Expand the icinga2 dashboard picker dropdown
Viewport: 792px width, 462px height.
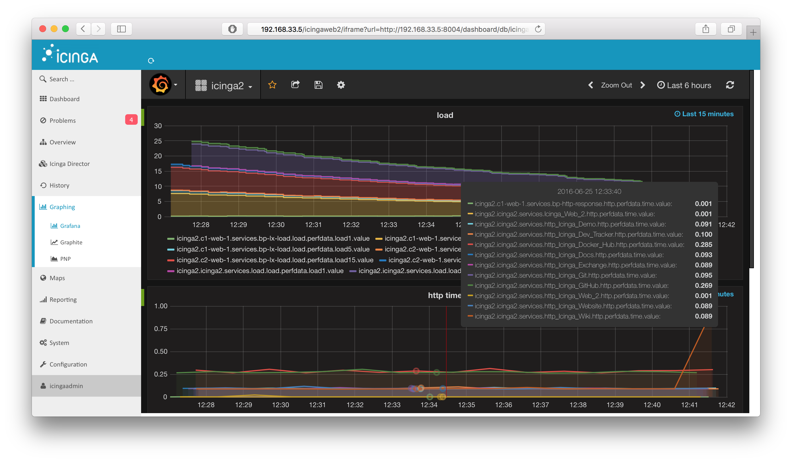click(x=227, y=85)
